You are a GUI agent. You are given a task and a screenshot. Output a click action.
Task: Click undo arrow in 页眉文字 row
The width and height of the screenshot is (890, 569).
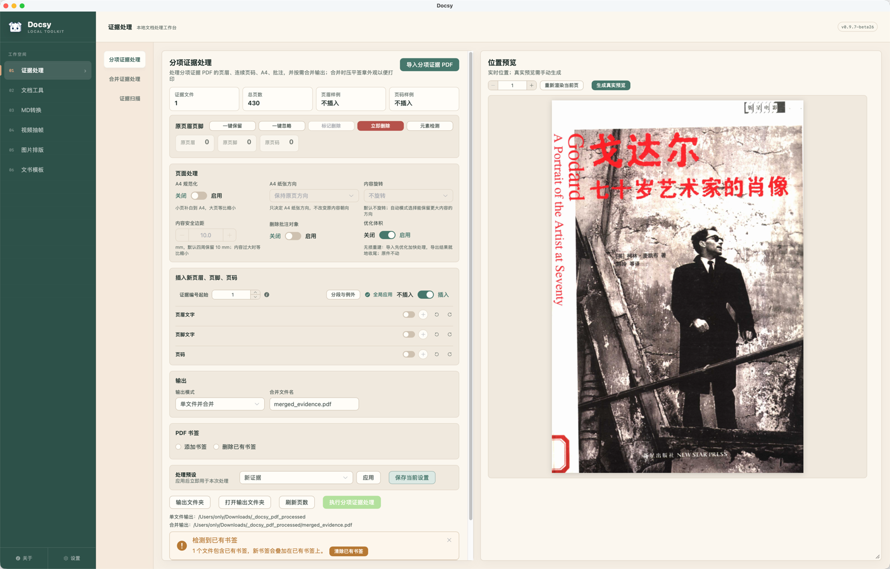437,315
